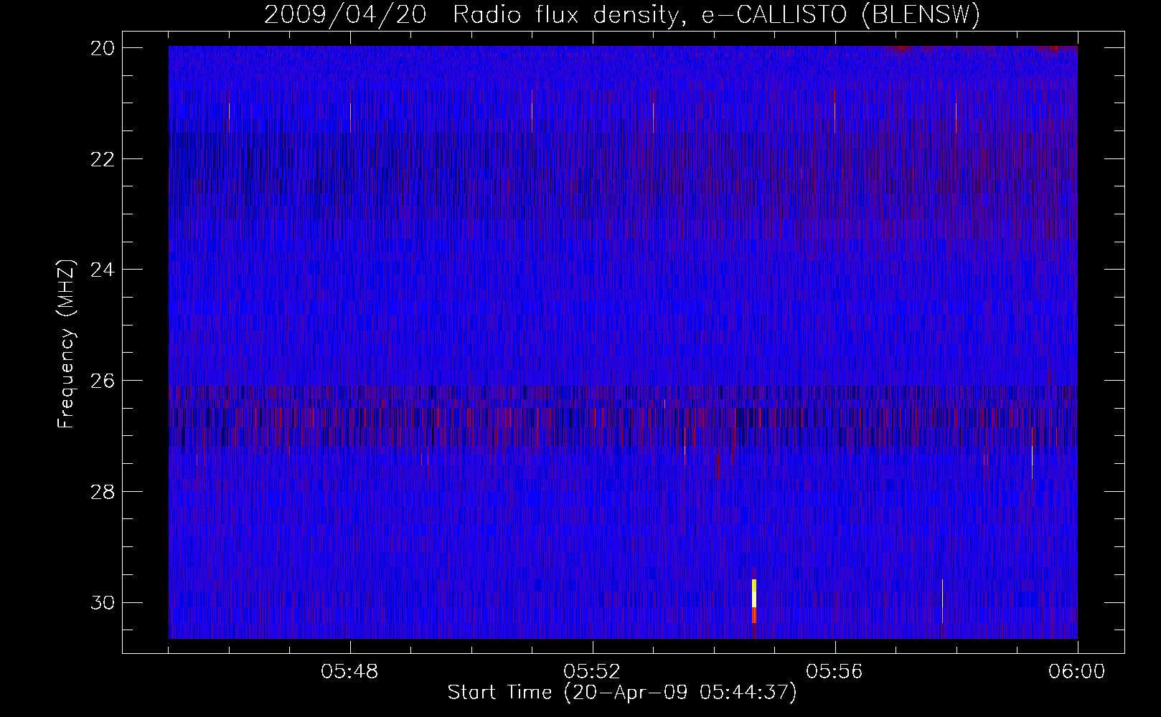This screenshot has height=717, width=1161.
Task: Click the 06:00 time tick label
Action: (1077, 672)
